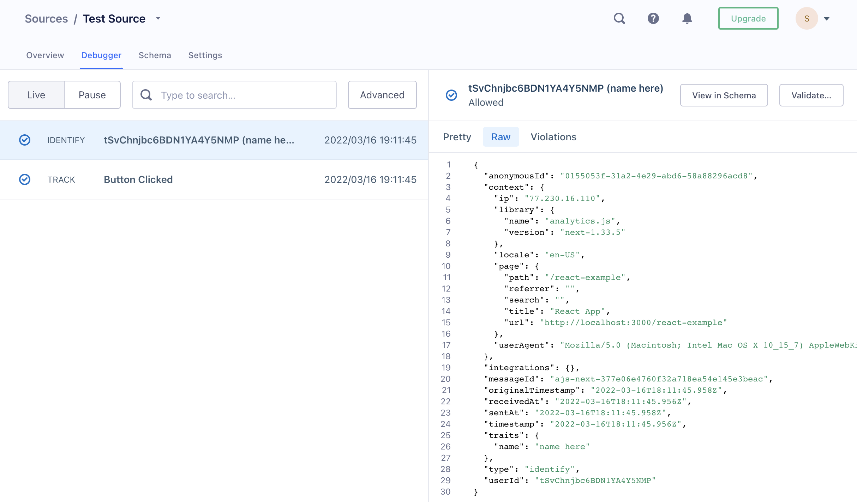The height and width of the screenshot is (502, 857).
Task: Open Advanced search options
Action: 382,95
